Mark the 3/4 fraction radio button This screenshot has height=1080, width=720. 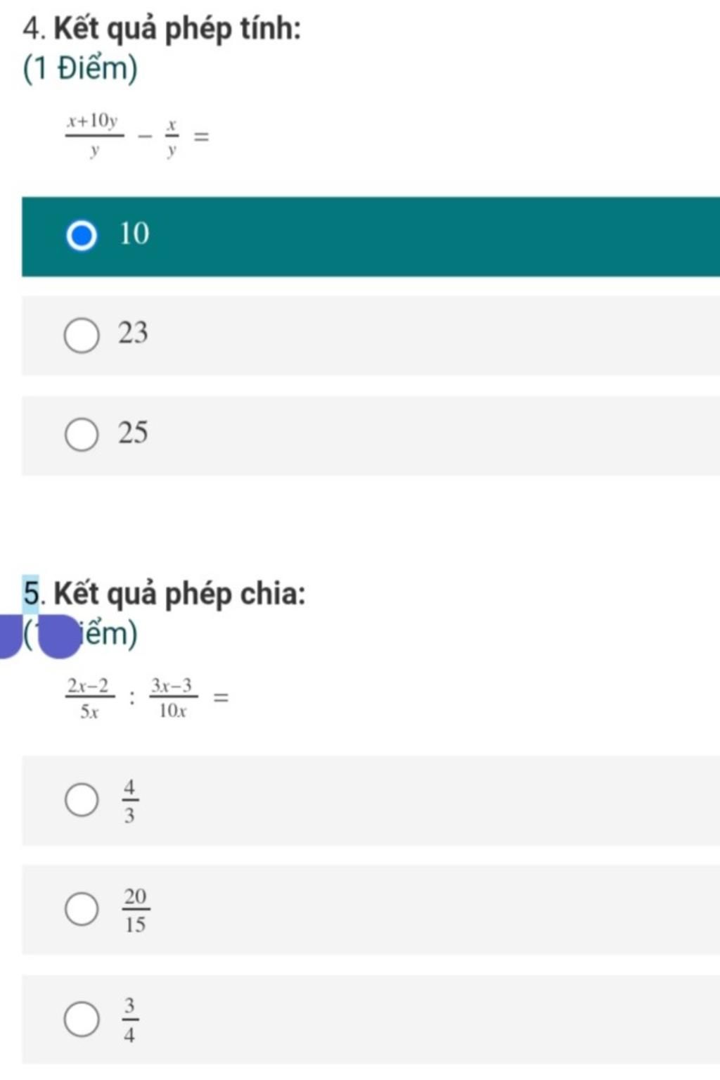[x=82, y=1019]
